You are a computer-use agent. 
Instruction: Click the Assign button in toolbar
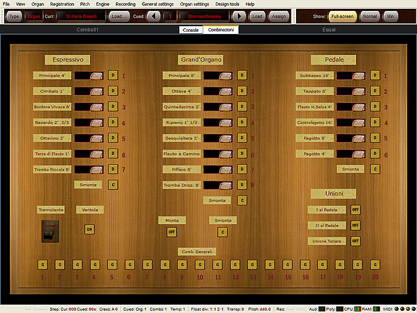pos(279,16)
